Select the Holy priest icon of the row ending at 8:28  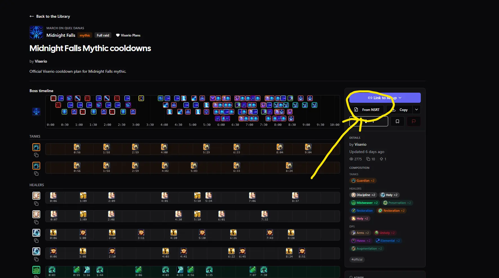pos(36,233)
